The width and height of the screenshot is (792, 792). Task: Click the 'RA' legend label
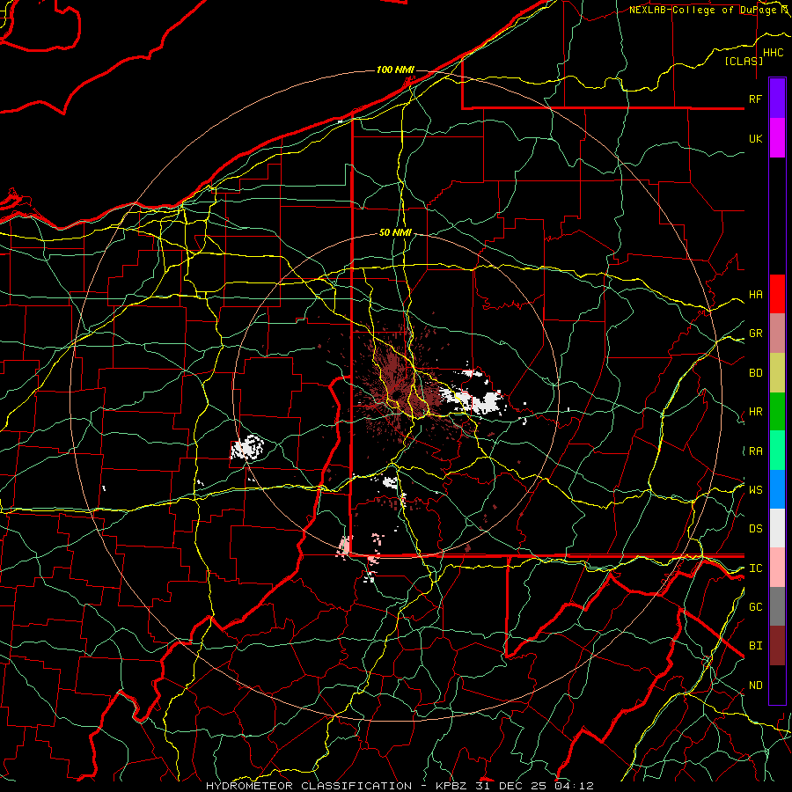[x=755, y=451]
